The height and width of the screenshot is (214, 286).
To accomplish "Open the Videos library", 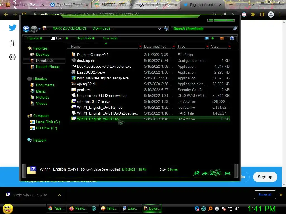I will pos(41,104).
